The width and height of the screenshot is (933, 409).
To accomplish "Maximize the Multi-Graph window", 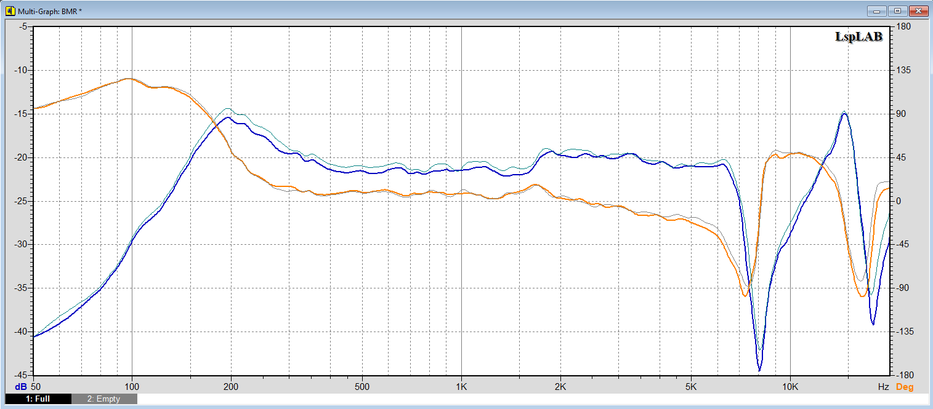I will pyautogui.click(x=897, y=11).
